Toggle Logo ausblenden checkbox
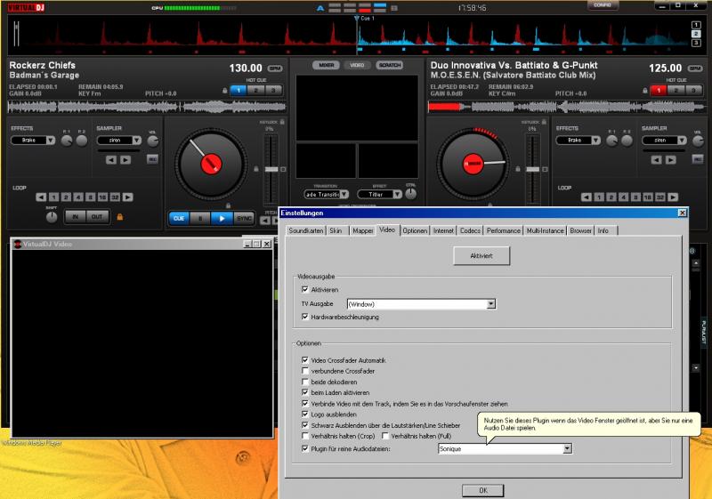This screenshot has height=499, width=712. pyautogui.click(x=305, y=414)
